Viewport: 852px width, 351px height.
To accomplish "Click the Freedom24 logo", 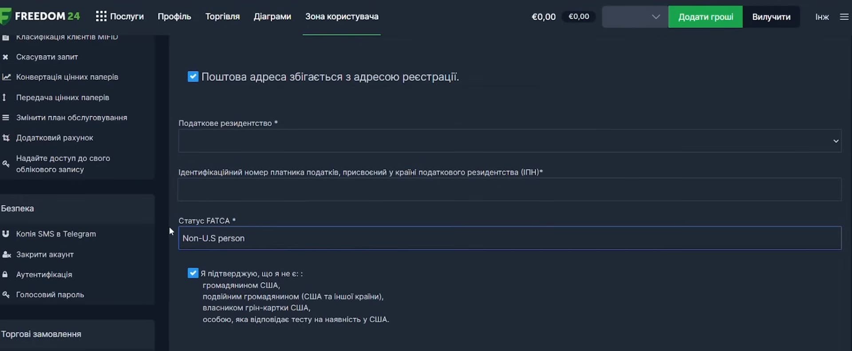I will (x=40, y=16).
